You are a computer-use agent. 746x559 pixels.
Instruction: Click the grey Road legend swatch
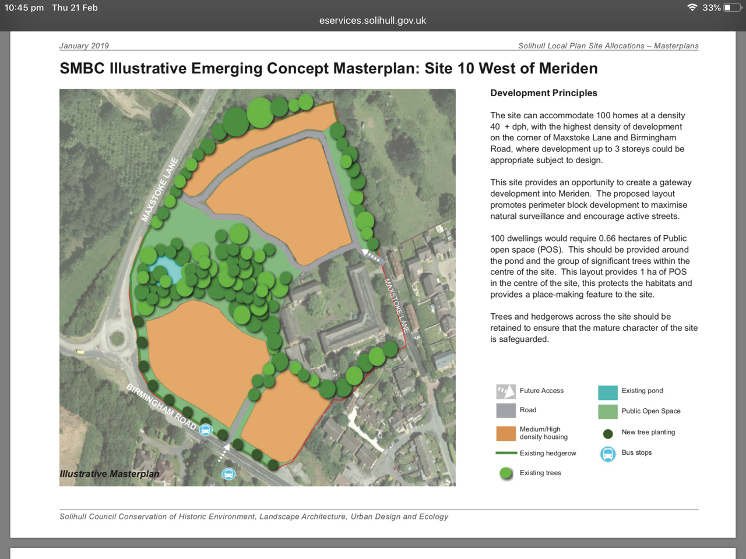pos(505,411)
